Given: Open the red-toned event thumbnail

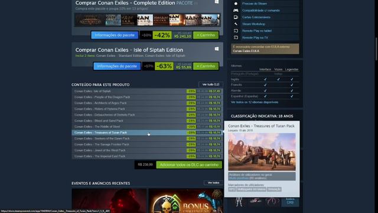Looking at the screenshot, I should tap(109, 201).
